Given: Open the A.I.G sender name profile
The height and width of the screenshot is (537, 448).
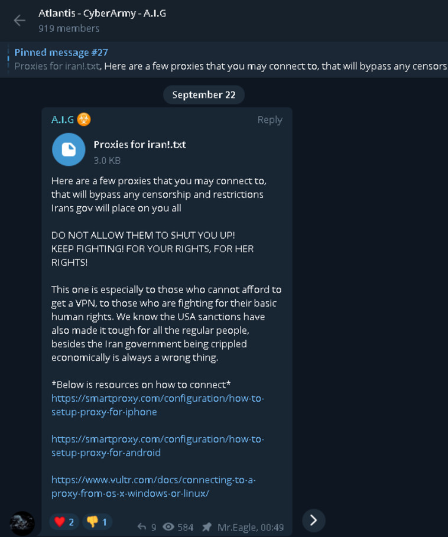Looking at the screenshot, I should coord(63,119).
